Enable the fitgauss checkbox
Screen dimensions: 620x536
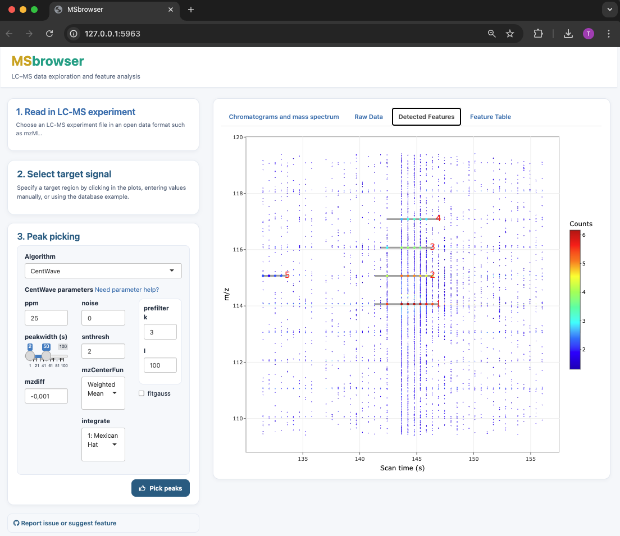(x=141, y=393)
